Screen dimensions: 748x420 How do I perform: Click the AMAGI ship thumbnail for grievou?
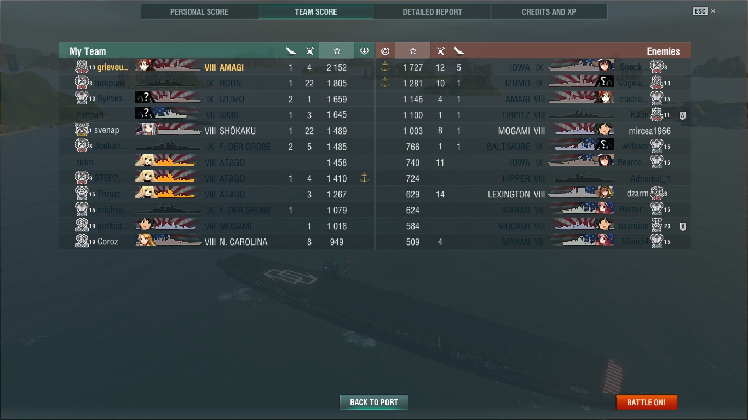pyautogui.click(x=168, y=66)
